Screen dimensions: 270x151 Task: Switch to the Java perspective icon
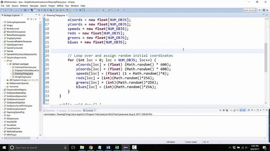pyautogui.click(x=264, y=10)
